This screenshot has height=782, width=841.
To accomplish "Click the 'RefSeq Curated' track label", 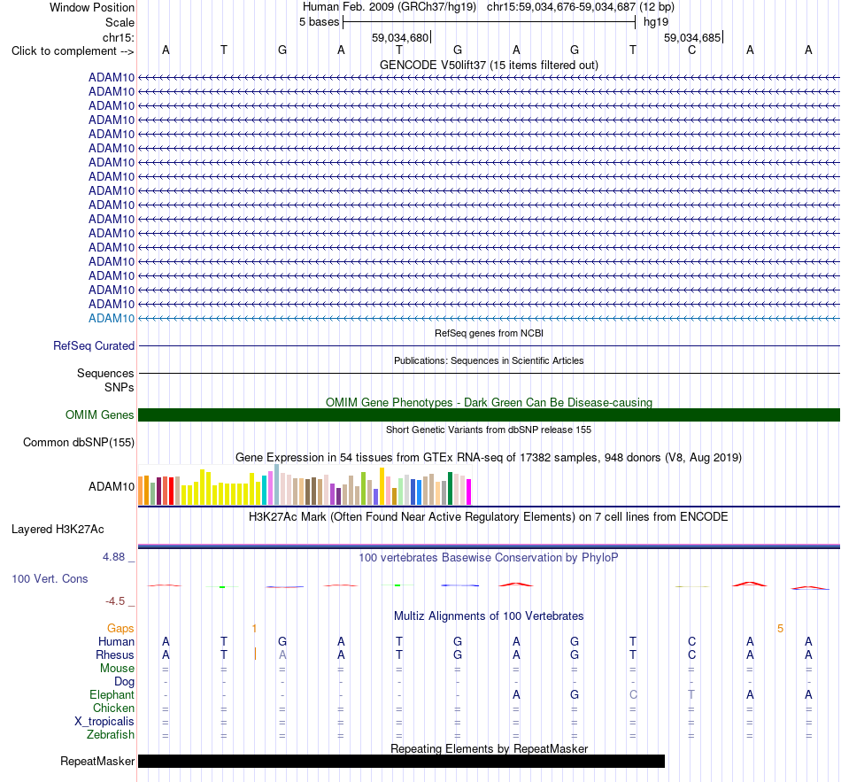I will (x=94, y=345).
